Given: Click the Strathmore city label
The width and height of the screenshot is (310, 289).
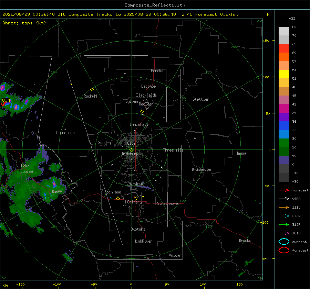Looking at the screenshot, I should click(x=167, y=203).
